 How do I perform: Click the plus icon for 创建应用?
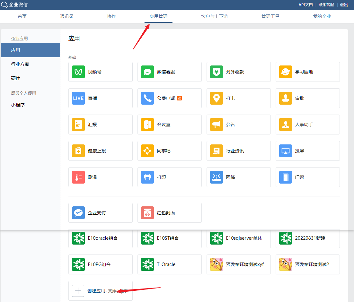point(78,291)
